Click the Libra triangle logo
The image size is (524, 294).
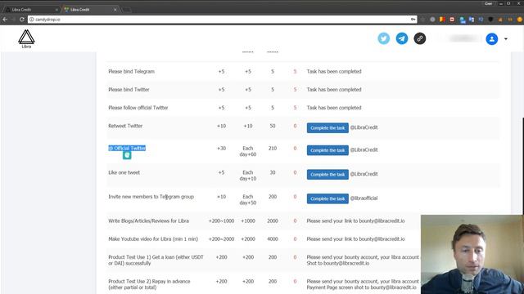coord(26,38)
